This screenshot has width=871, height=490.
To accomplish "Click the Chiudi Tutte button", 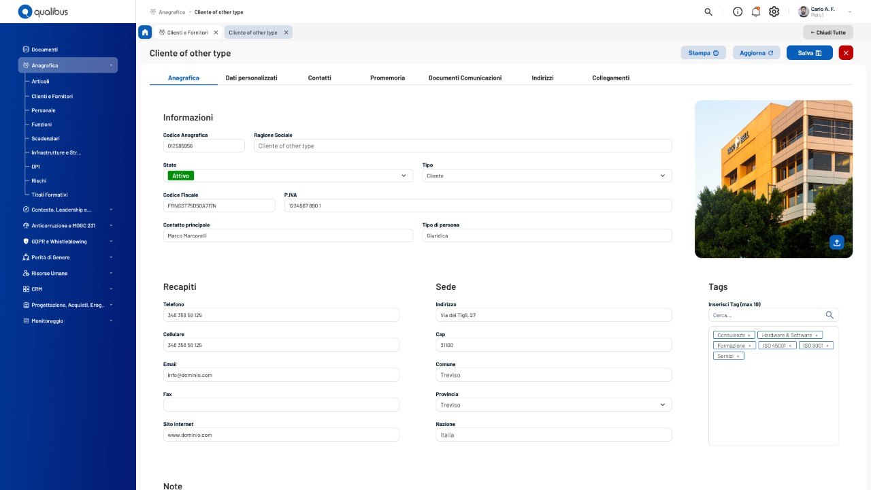I will point(827,32).
